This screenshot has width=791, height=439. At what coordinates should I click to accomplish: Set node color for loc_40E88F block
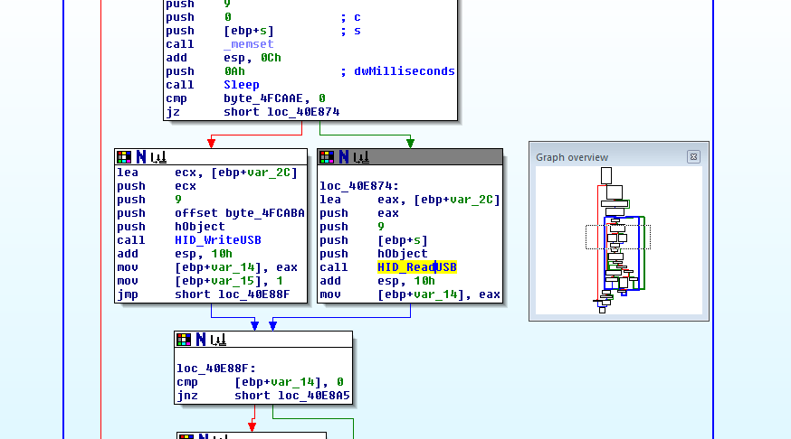click(x=184, y=340)
